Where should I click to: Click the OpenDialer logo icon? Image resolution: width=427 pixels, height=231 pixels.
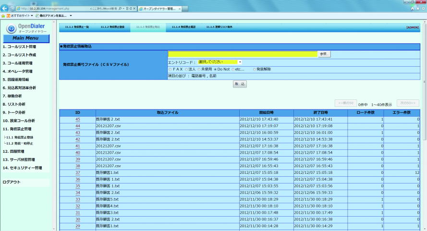pyautogui.click(x=11, y=29)
